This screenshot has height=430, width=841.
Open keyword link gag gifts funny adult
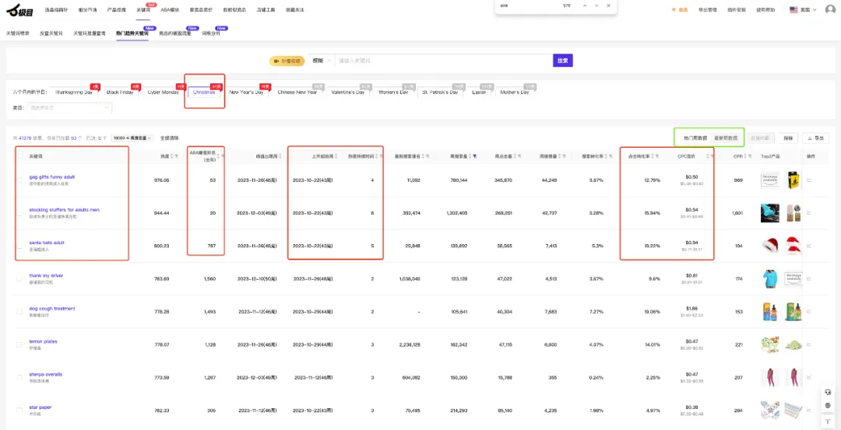[52, 177]
